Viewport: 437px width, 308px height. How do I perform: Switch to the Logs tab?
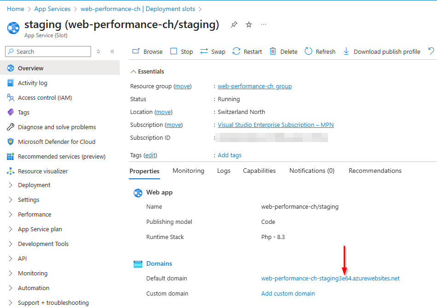[224, 171]
